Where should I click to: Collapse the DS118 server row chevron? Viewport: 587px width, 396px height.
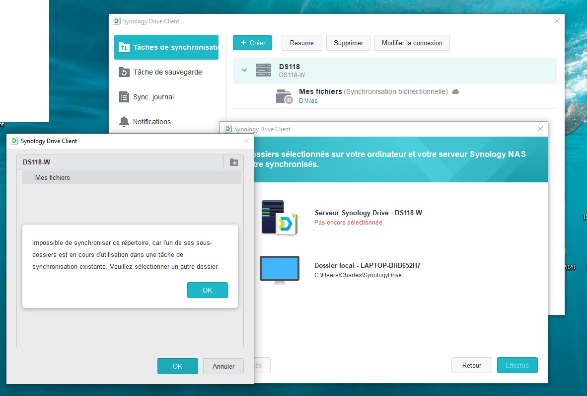(x=244, y=70)
